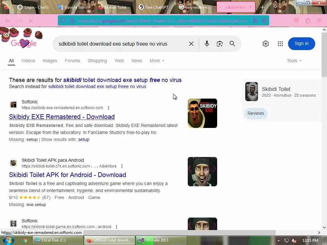Click the Reviews chip for Skibidi Toilet
The height and width of the screenshot is (245, 327).
click(256, 113)
